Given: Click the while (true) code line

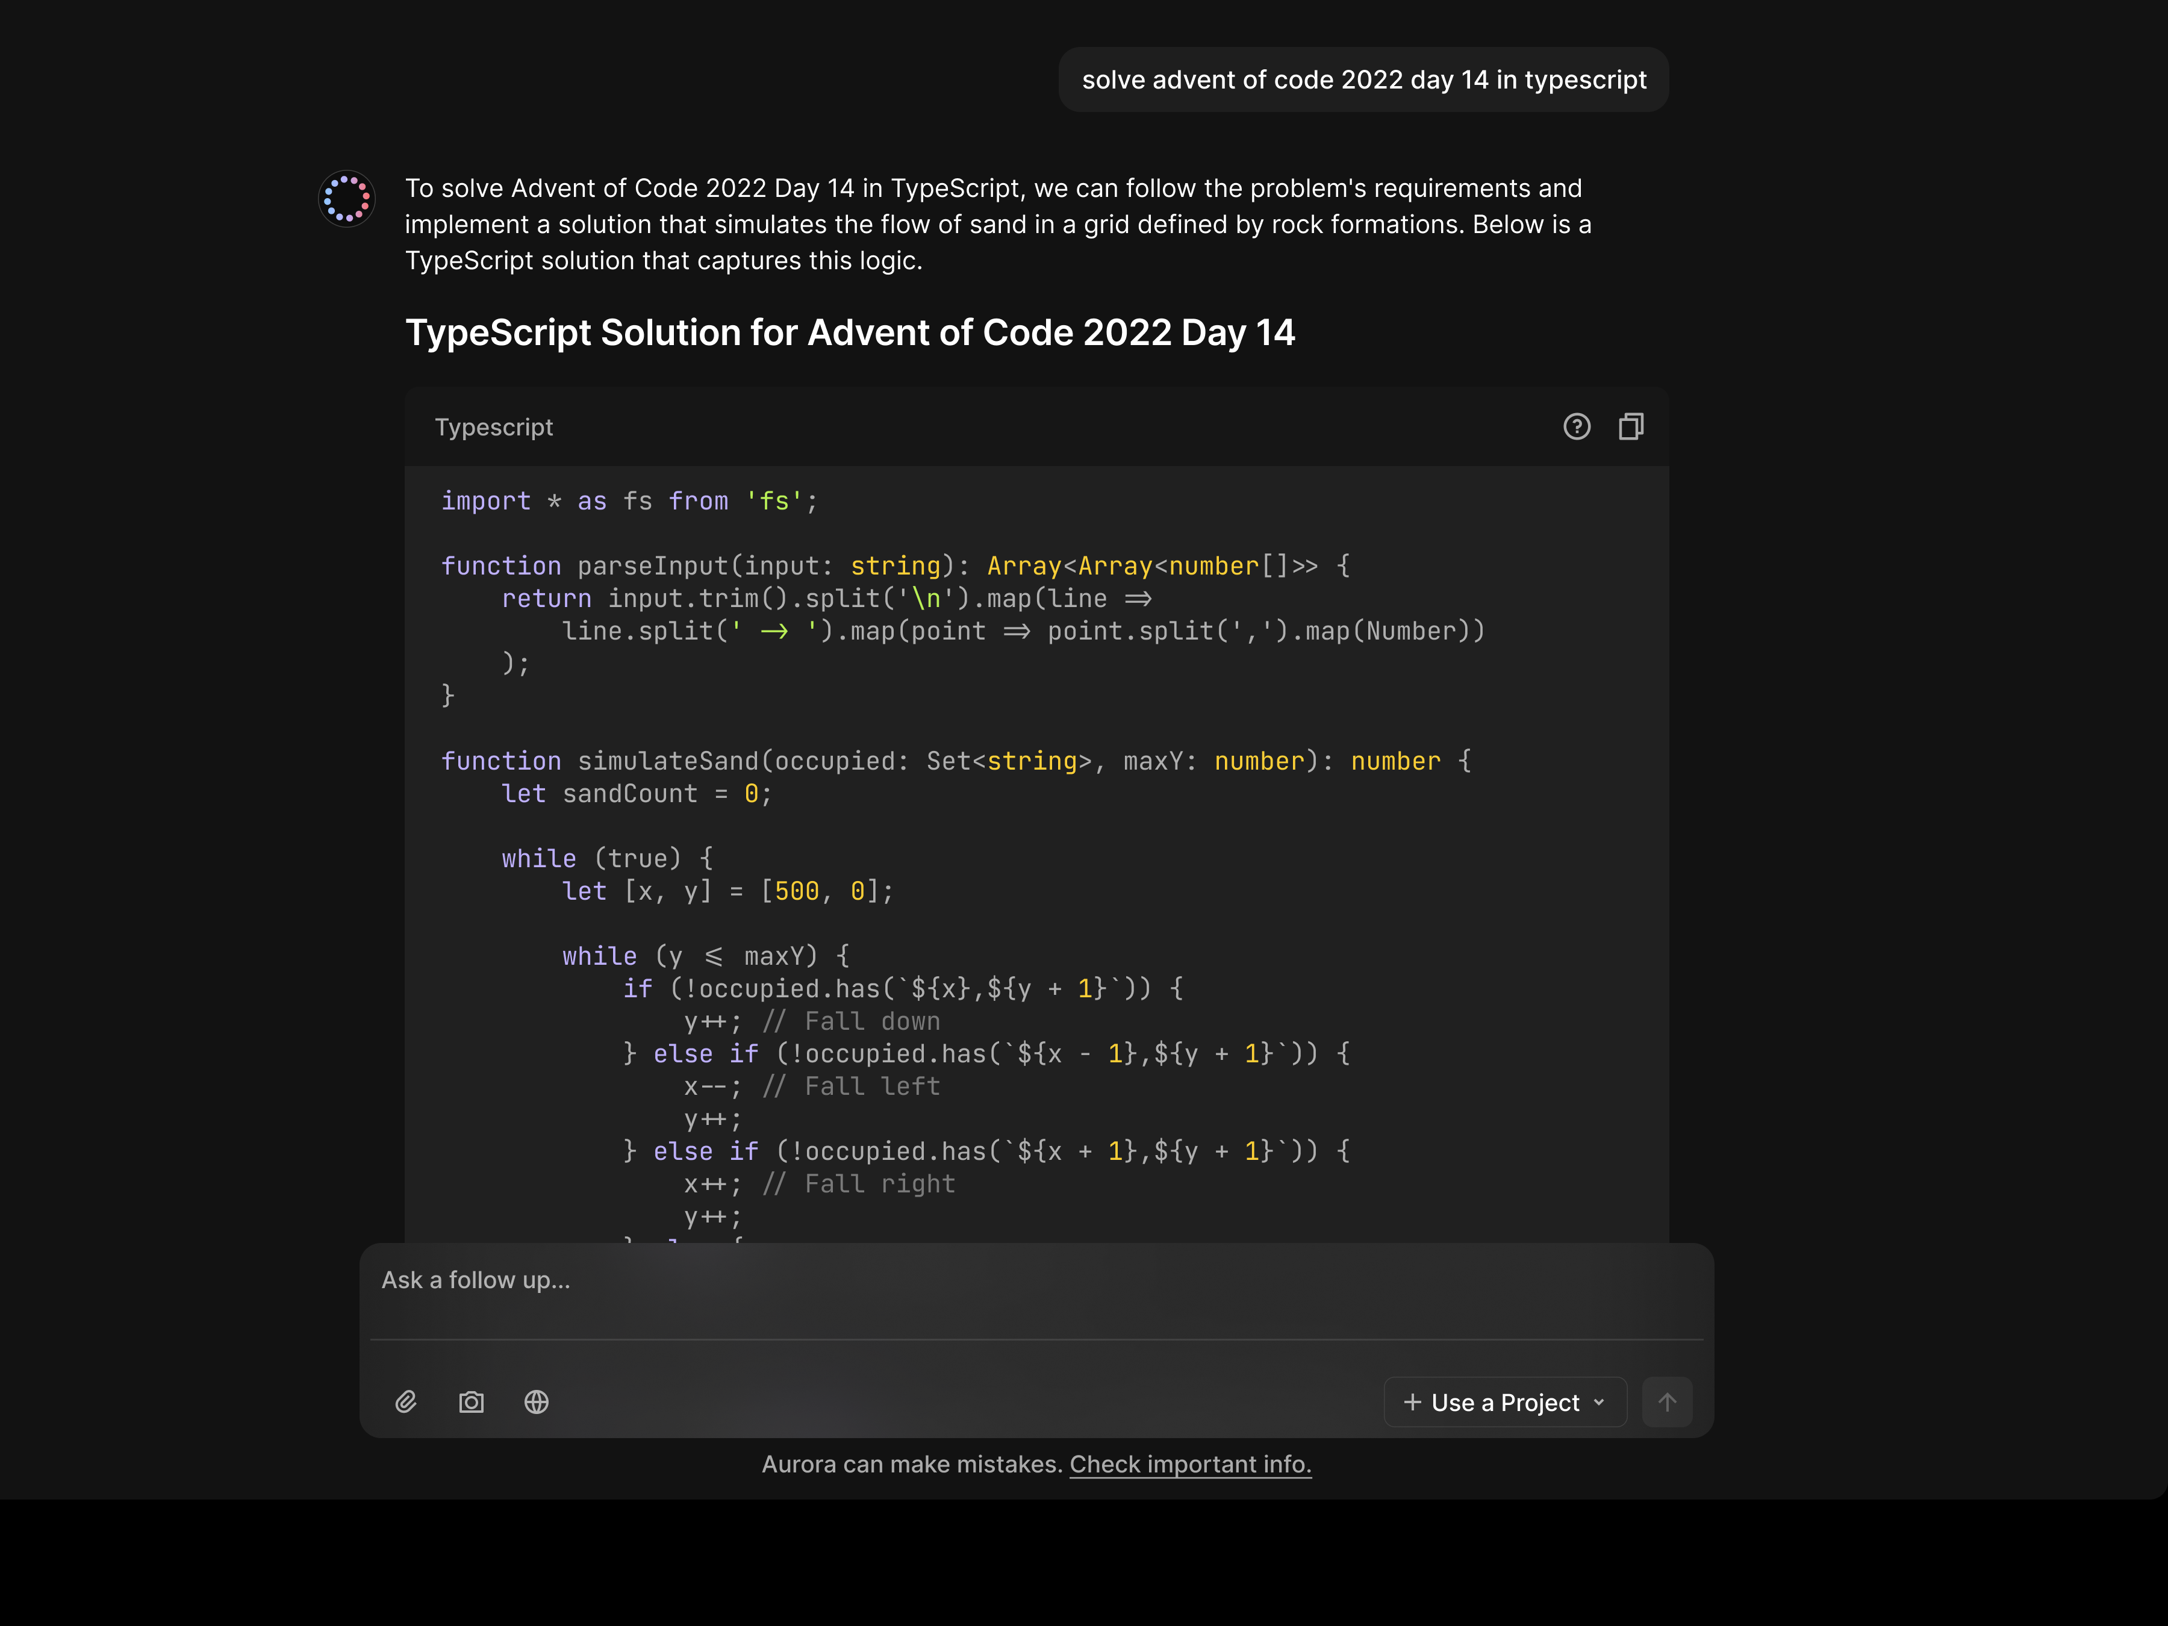Looking at the screenshot, I should coord(608,859).
